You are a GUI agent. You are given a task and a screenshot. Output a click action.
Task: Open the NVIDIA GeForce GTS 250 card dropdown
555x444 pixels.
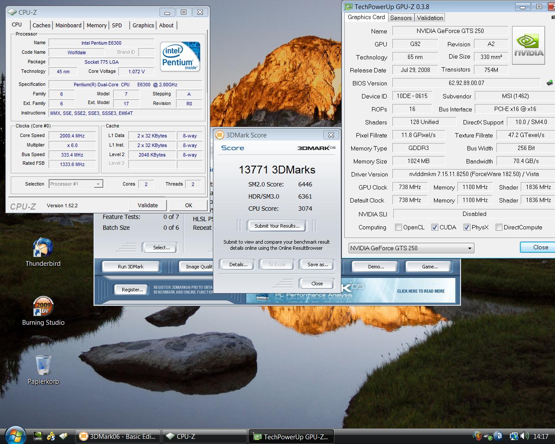point(411,248)
